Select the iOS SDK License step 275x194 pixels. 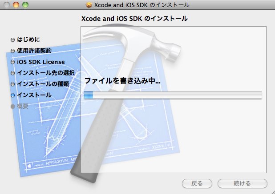(x=41, y=62)
